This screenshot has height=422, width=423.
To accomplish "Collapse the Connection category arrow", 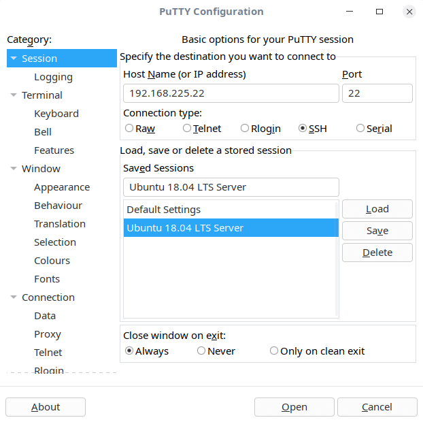I will [14, 297].
